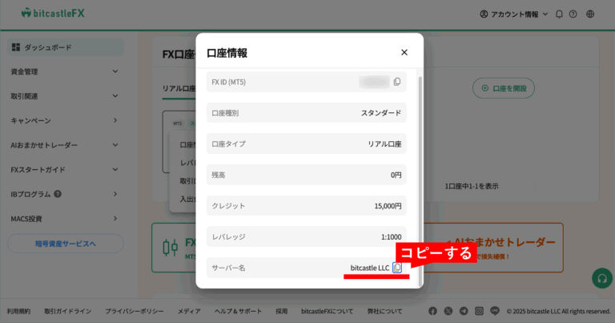The height and width of the screenshot is (323, 615).
Task: Open the MACS投資 menu
Action: click(x=65, y=219)
